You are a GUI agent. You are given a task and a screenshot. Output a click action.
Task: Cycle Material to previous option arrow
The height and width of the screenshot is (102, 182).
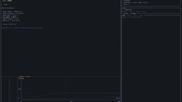pos(11,21)
